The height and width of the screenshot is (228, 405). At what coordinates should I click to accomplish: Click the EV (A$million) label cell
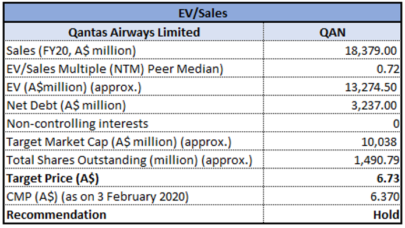pos(134,87)
